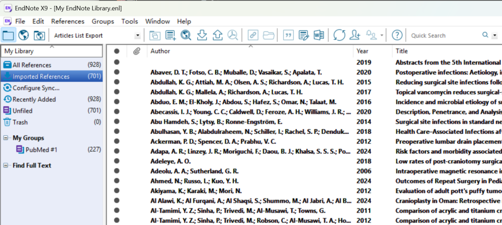Image resolution: width=502 pixels, height=225 pixels.
Task: Click the Online Search Mode globe icon
Action: (x=24, y=35)
